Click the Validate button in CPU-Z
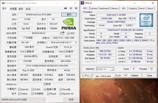Viewport: 158px width, 103px height. click(x=135, y=76)
